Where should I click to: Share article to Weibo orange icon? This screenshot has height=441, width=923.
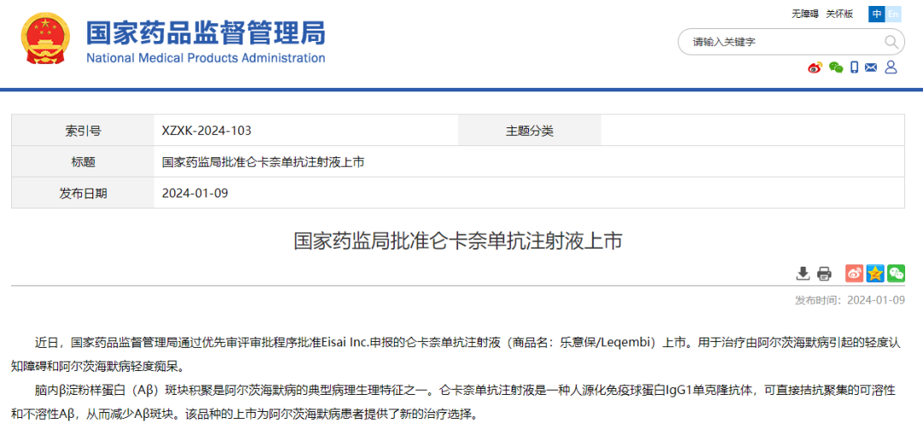point(854,273)
